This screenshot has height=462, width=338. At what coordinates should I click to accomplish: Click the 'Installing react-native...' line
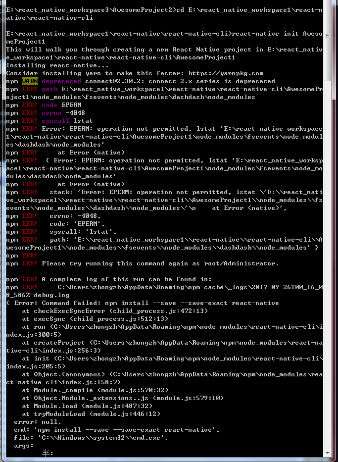click(x=57, y=65)
